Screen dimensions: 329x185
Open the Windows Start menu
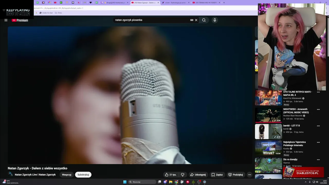tap(125, 182)
